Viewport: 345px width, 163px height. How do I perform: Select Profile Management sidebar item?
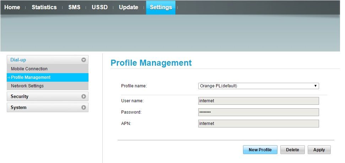pyautogui.click(x=48, y=77)
